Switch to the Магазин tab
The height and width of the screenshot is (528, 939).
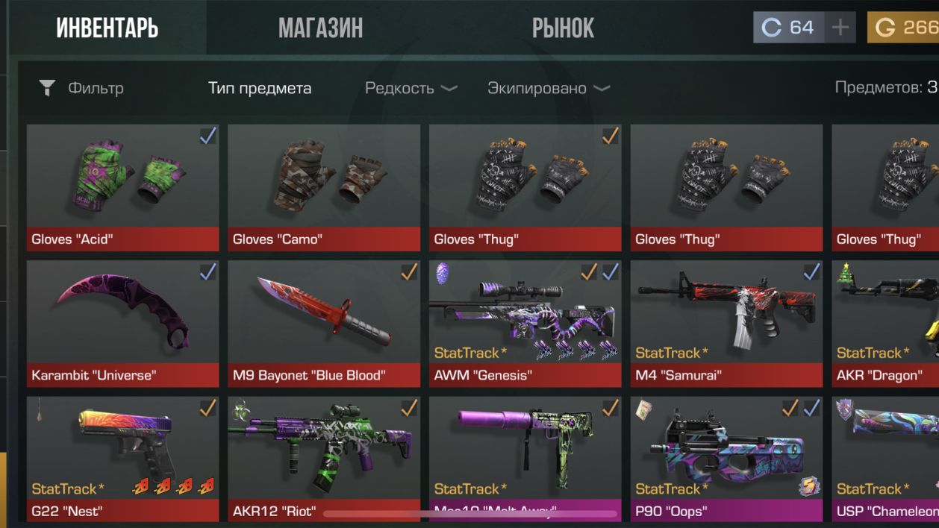coord(320,28)
